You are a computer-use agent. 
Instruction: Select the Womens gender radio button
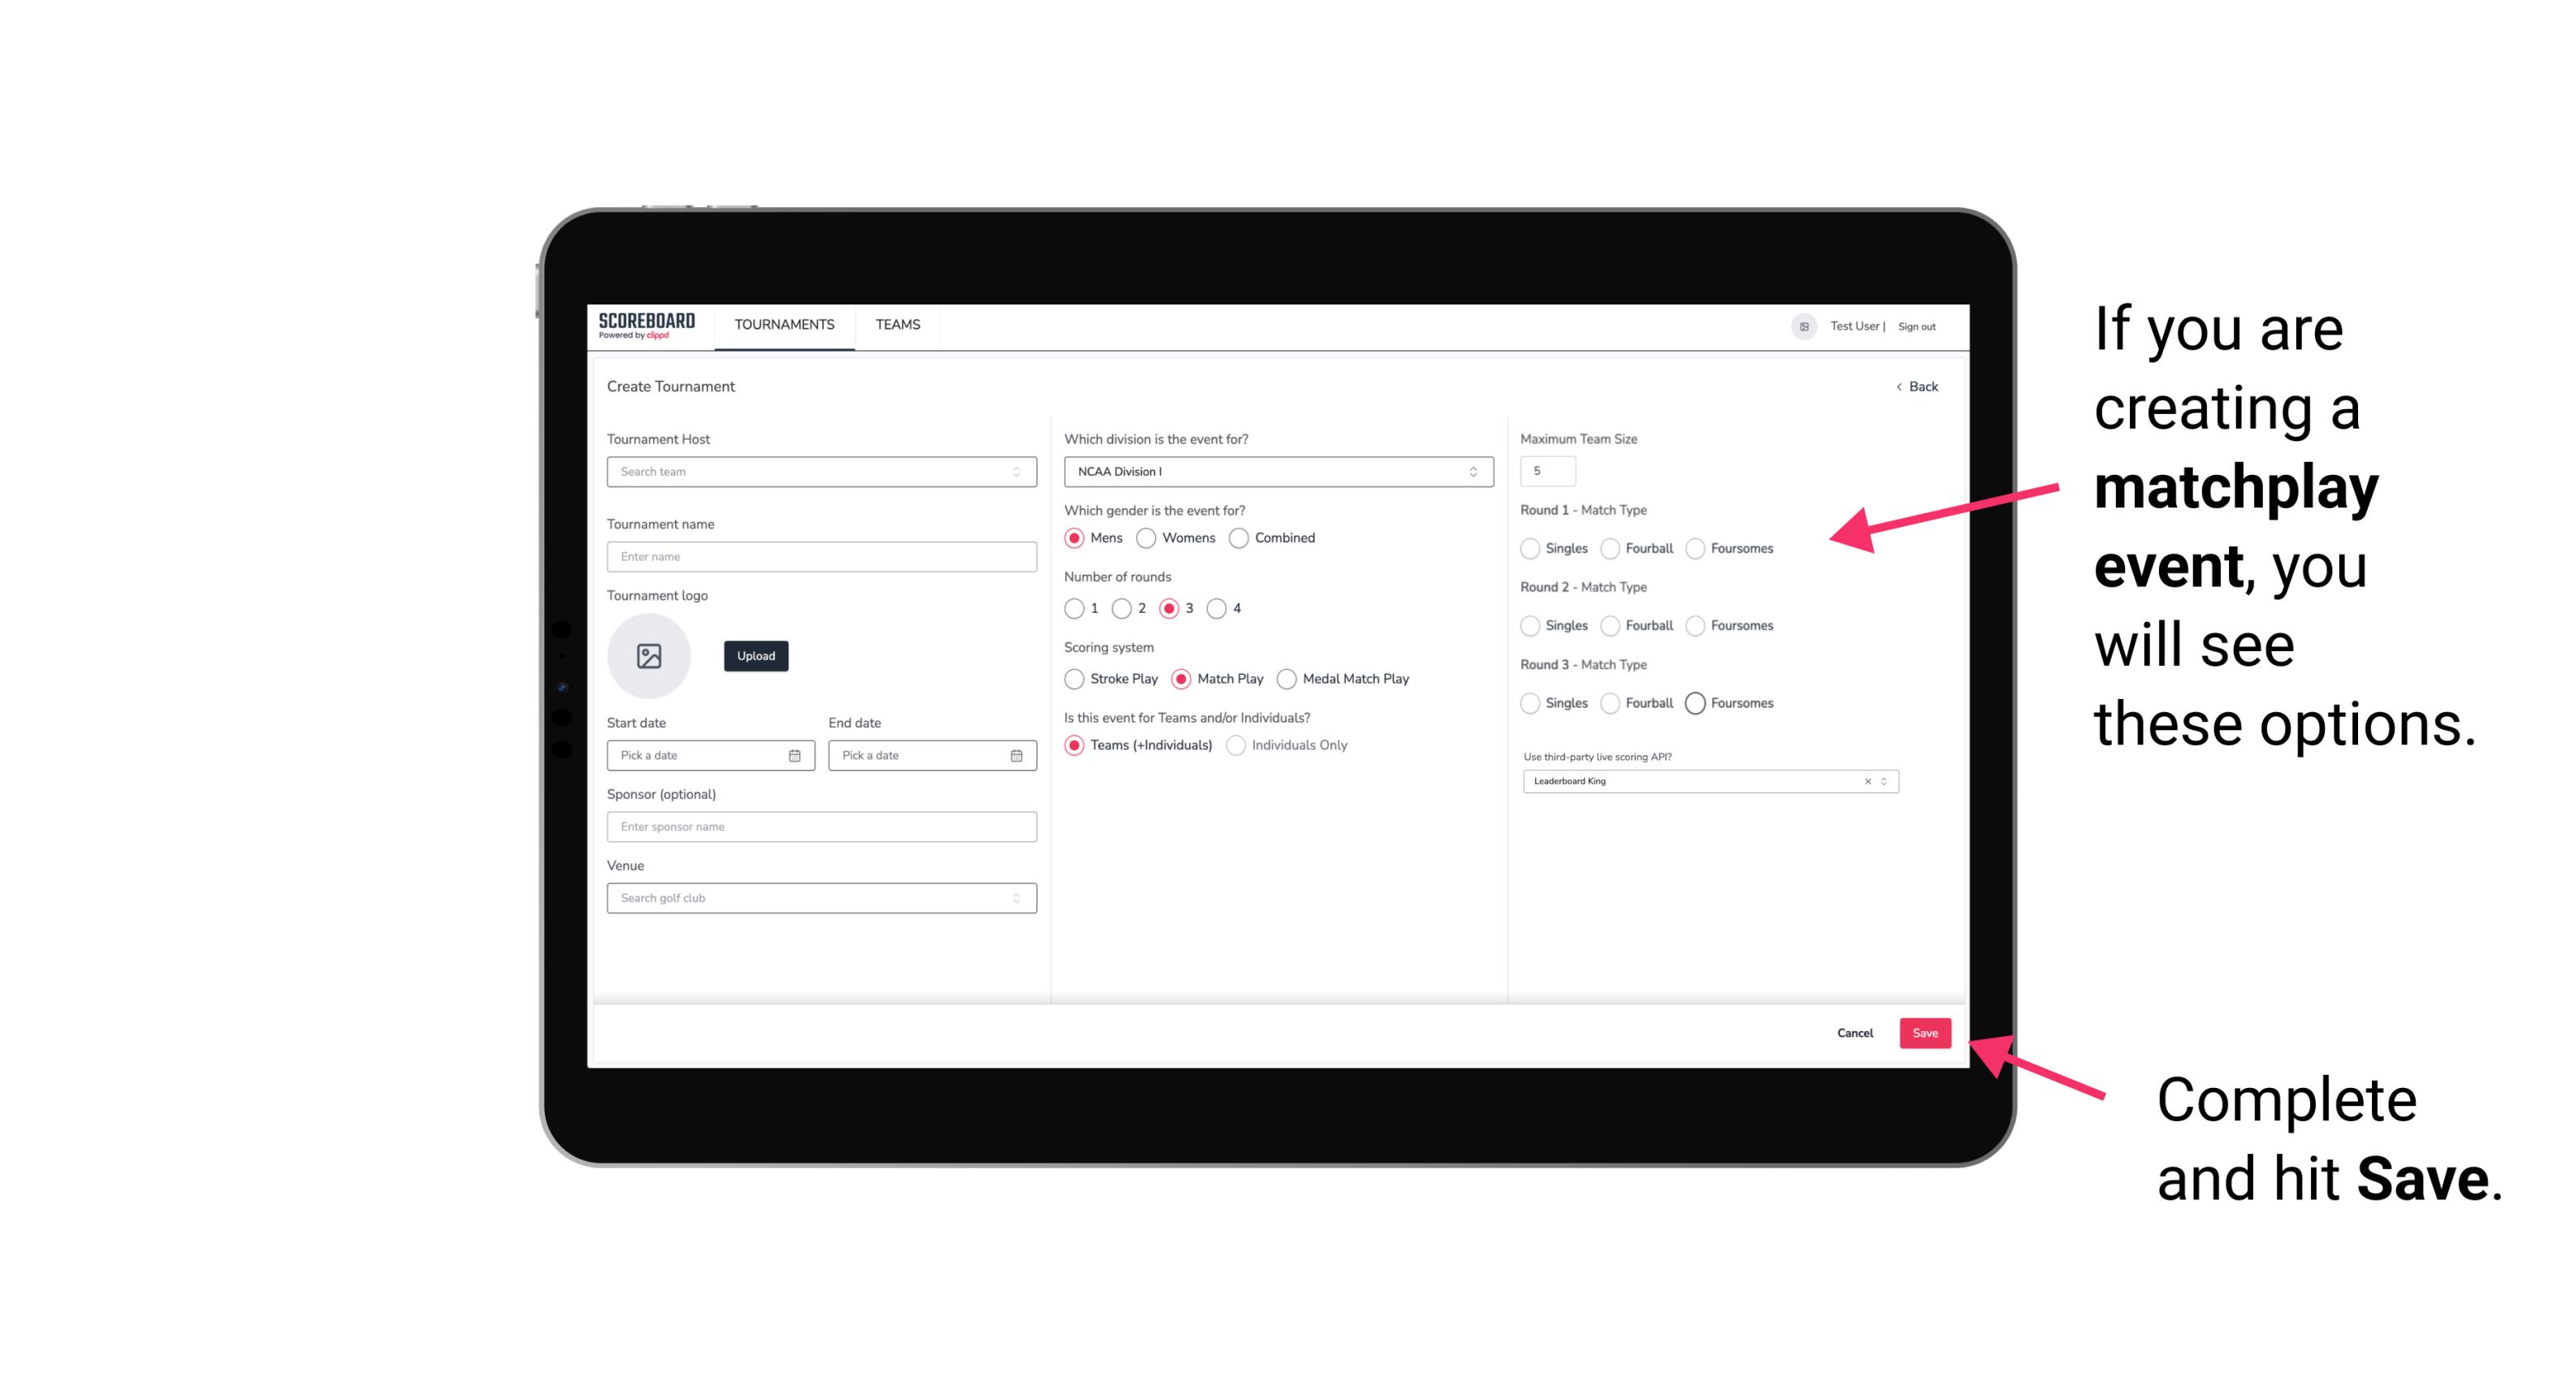point(1149,538)
